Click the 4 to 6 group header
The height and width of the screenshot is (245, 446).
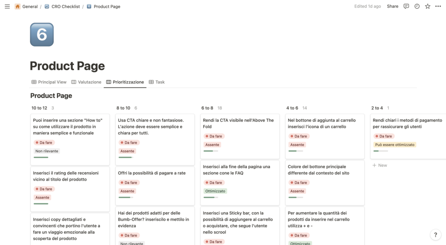pos(293,108)
